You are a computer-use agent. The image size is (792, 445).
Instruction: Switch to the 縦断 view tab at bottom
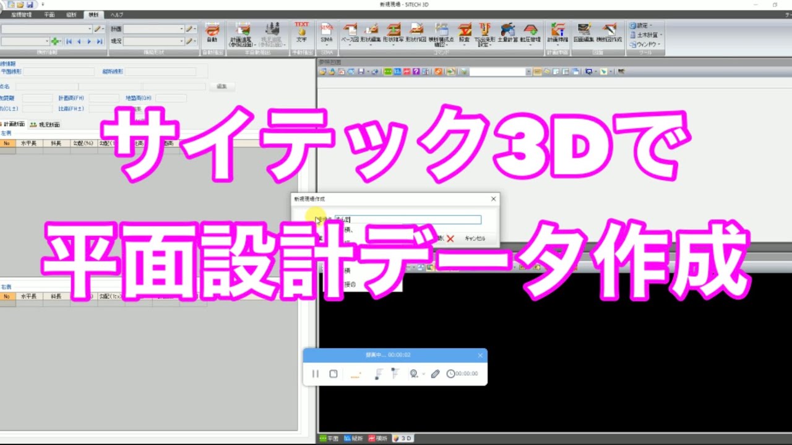point(354,438)
